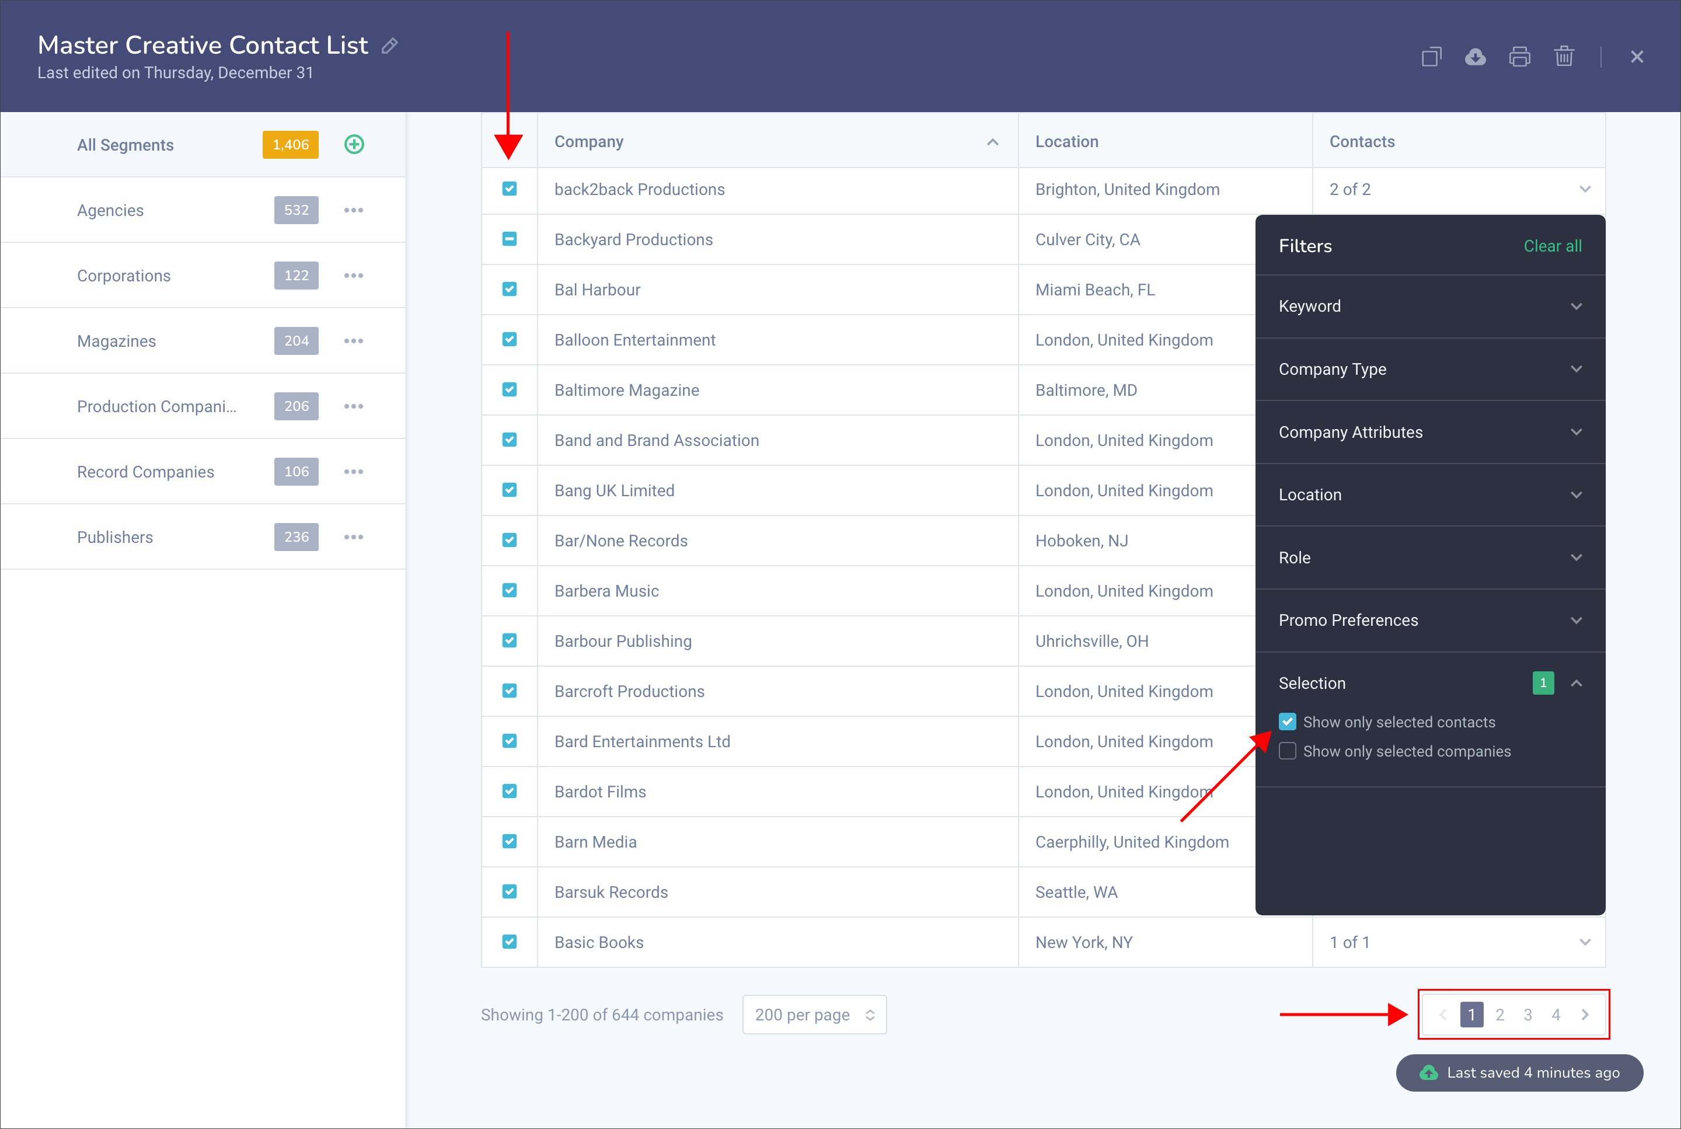Viewport: 1681px width, 1129px height.
Task: Sort by Company column arrow
Action: tap(993, 142)
